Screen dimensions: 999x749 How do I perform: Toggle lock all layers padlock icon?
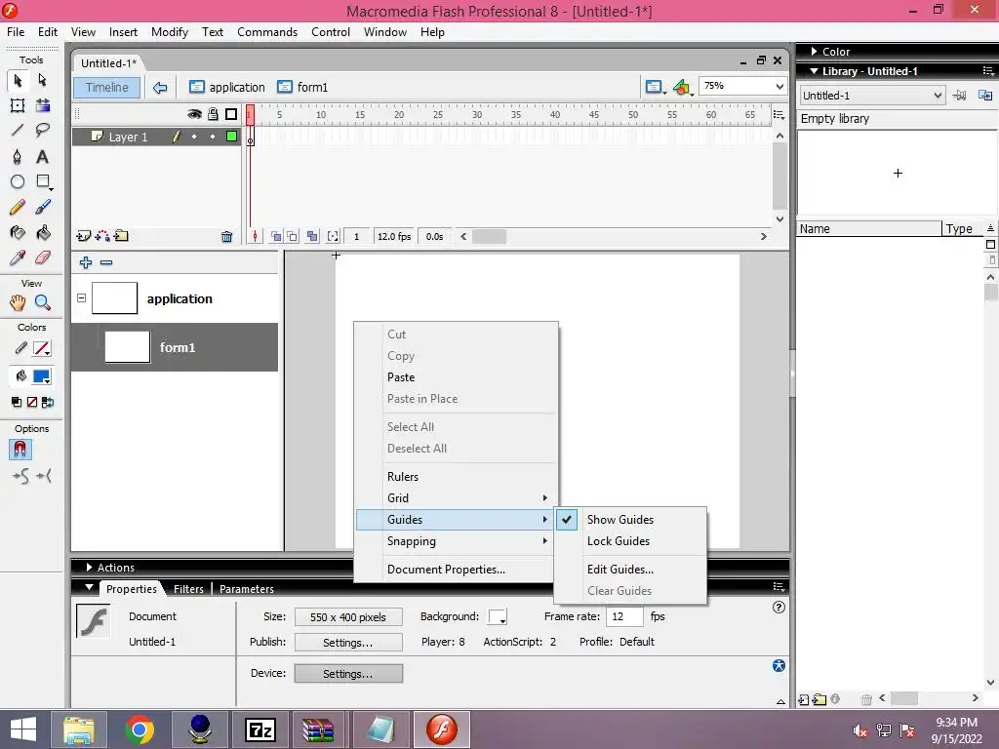tap(213, 114)
